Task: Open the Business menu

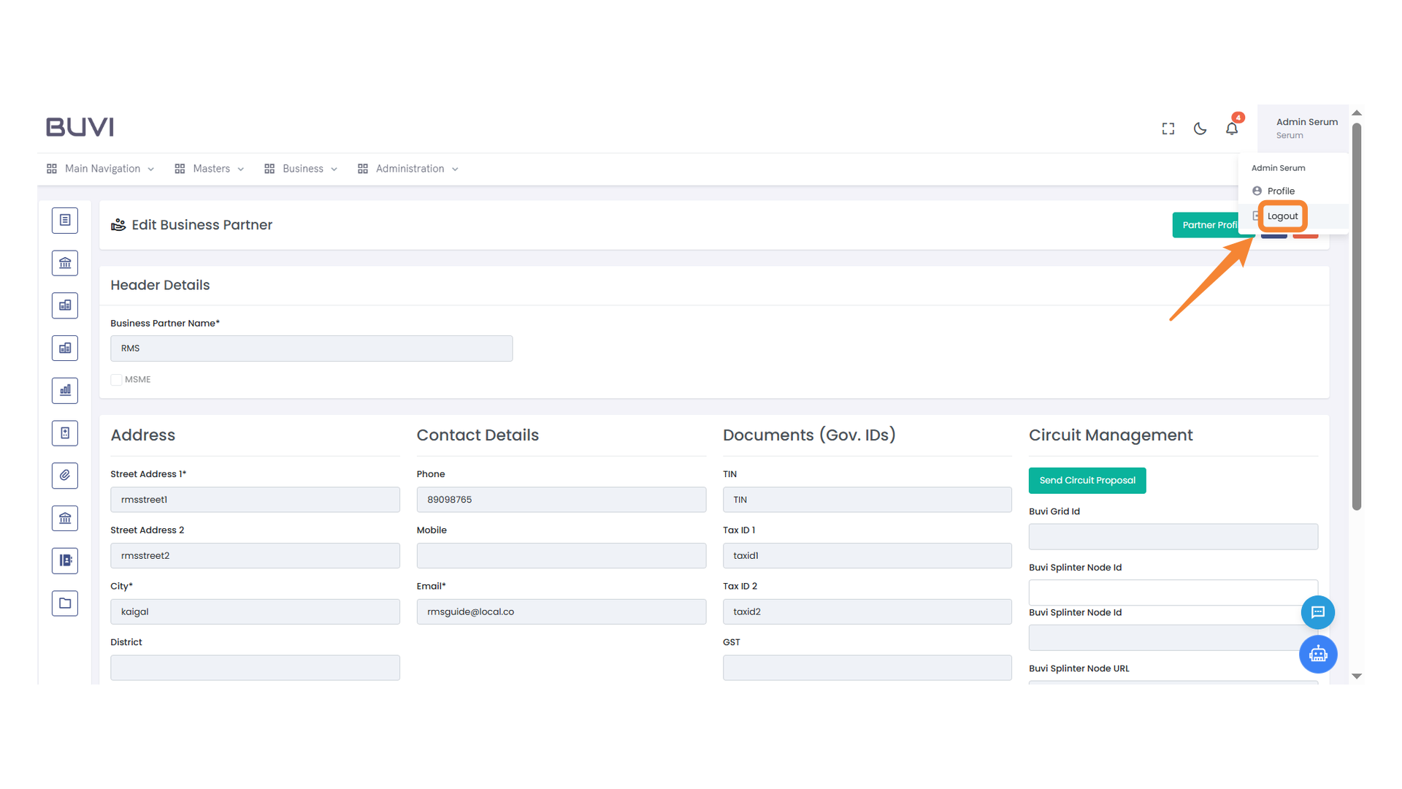Action: point(302,169)
